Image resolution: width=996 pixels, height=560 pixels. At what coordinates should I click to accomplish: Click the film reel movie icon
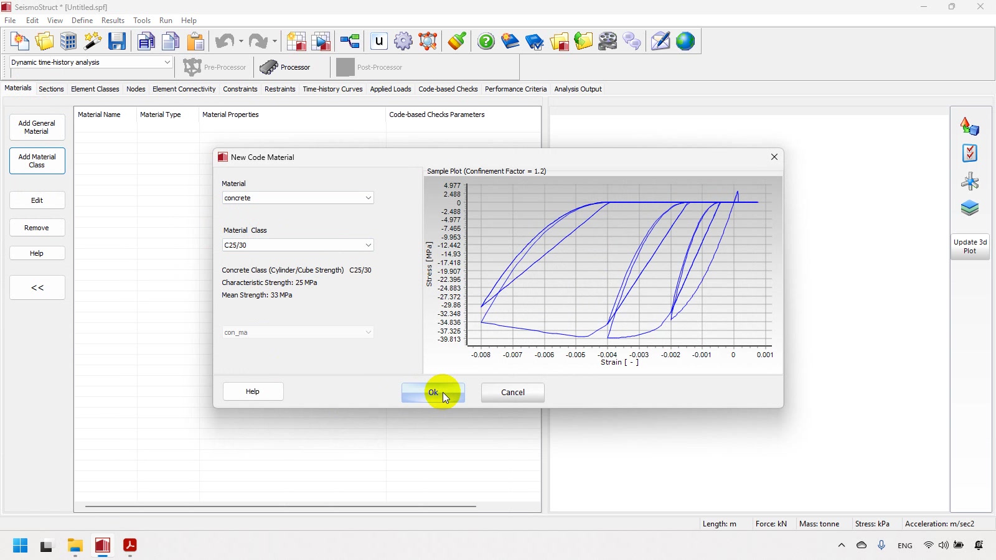[x=608, y=42]
